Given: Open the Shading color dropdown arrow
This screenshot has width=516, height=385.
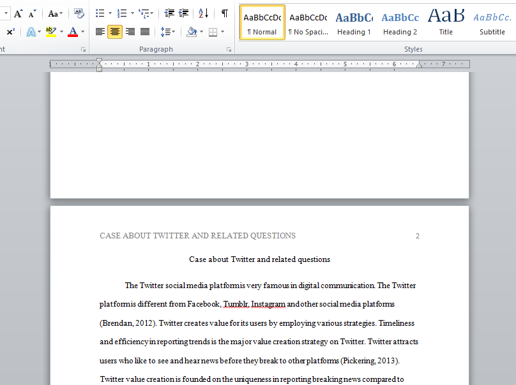Looking at the screenshot, I should pos(201,32).
